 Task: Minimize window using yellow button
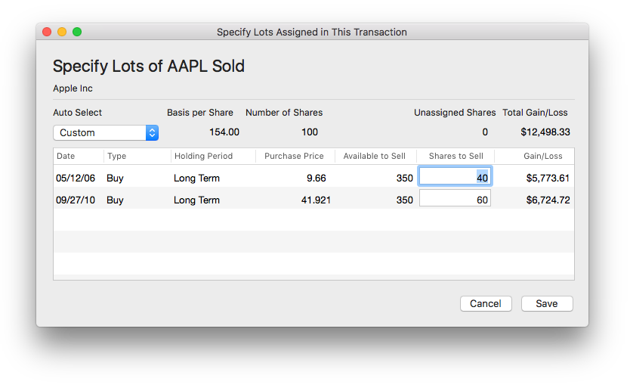[x=62, y=32]
